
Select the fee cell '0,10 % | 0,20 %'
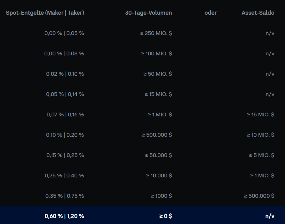65,135
